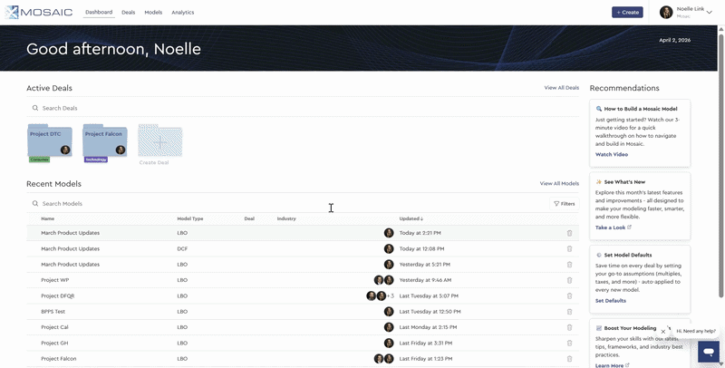Delete the March Product Updates DCF model
The height and width of the screenshot is (368, 725).
pos(570,248)
